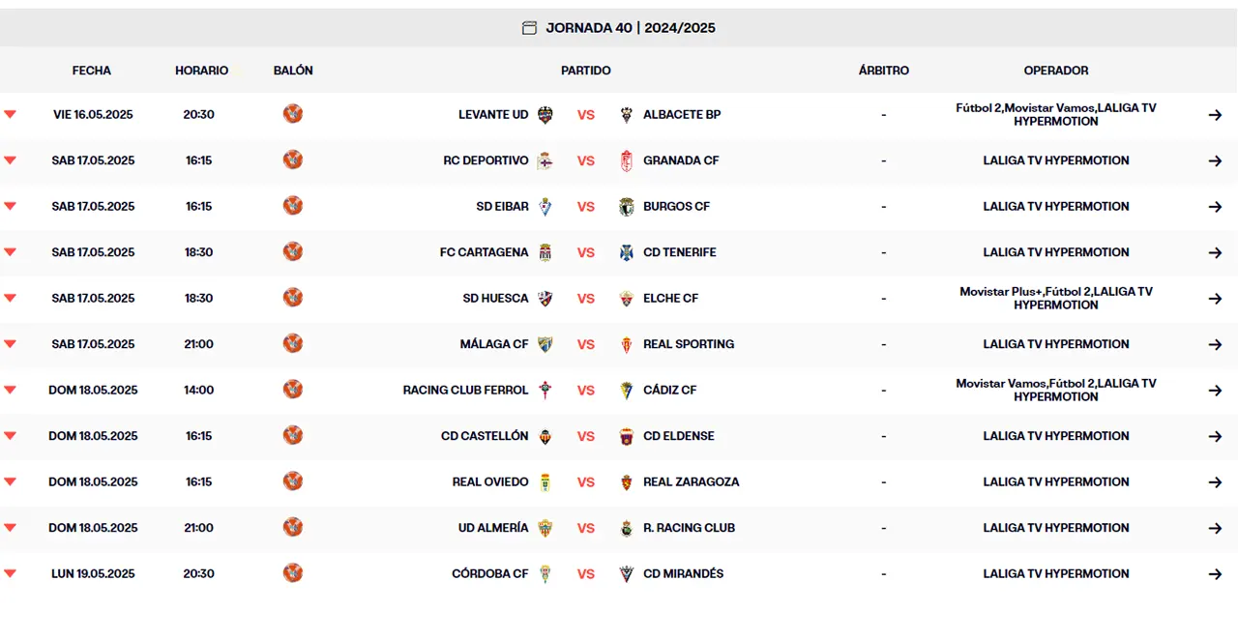Click the arrow for the Real Oviedo fixture

1215,481
